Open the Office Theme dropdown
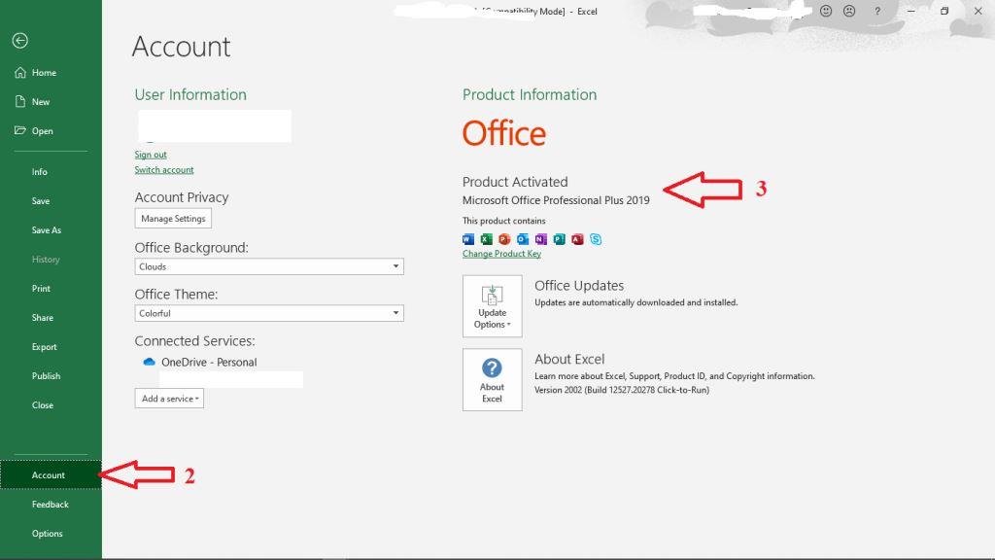 [x=269, y=313]
